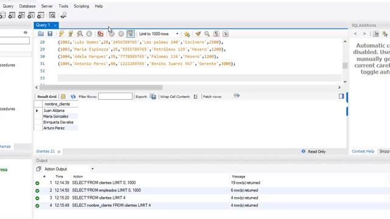Viewport: 390px width, 219px height.
Task: Fetch next rows arrow icon
Action: [236, 96]
